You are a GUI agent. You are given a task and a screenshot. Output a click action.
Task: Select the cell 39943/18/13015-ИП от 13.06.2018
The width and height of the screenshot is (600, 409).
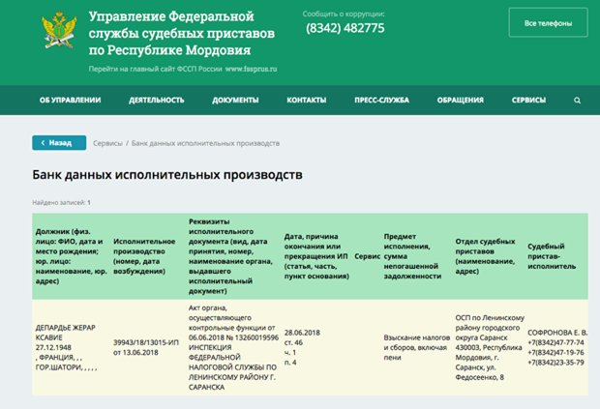tap(146, 347)
